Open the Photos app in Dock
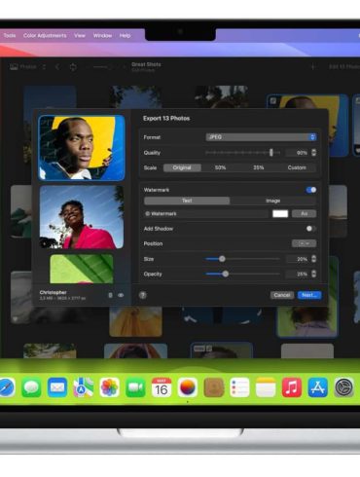 (x=109, y=387)
